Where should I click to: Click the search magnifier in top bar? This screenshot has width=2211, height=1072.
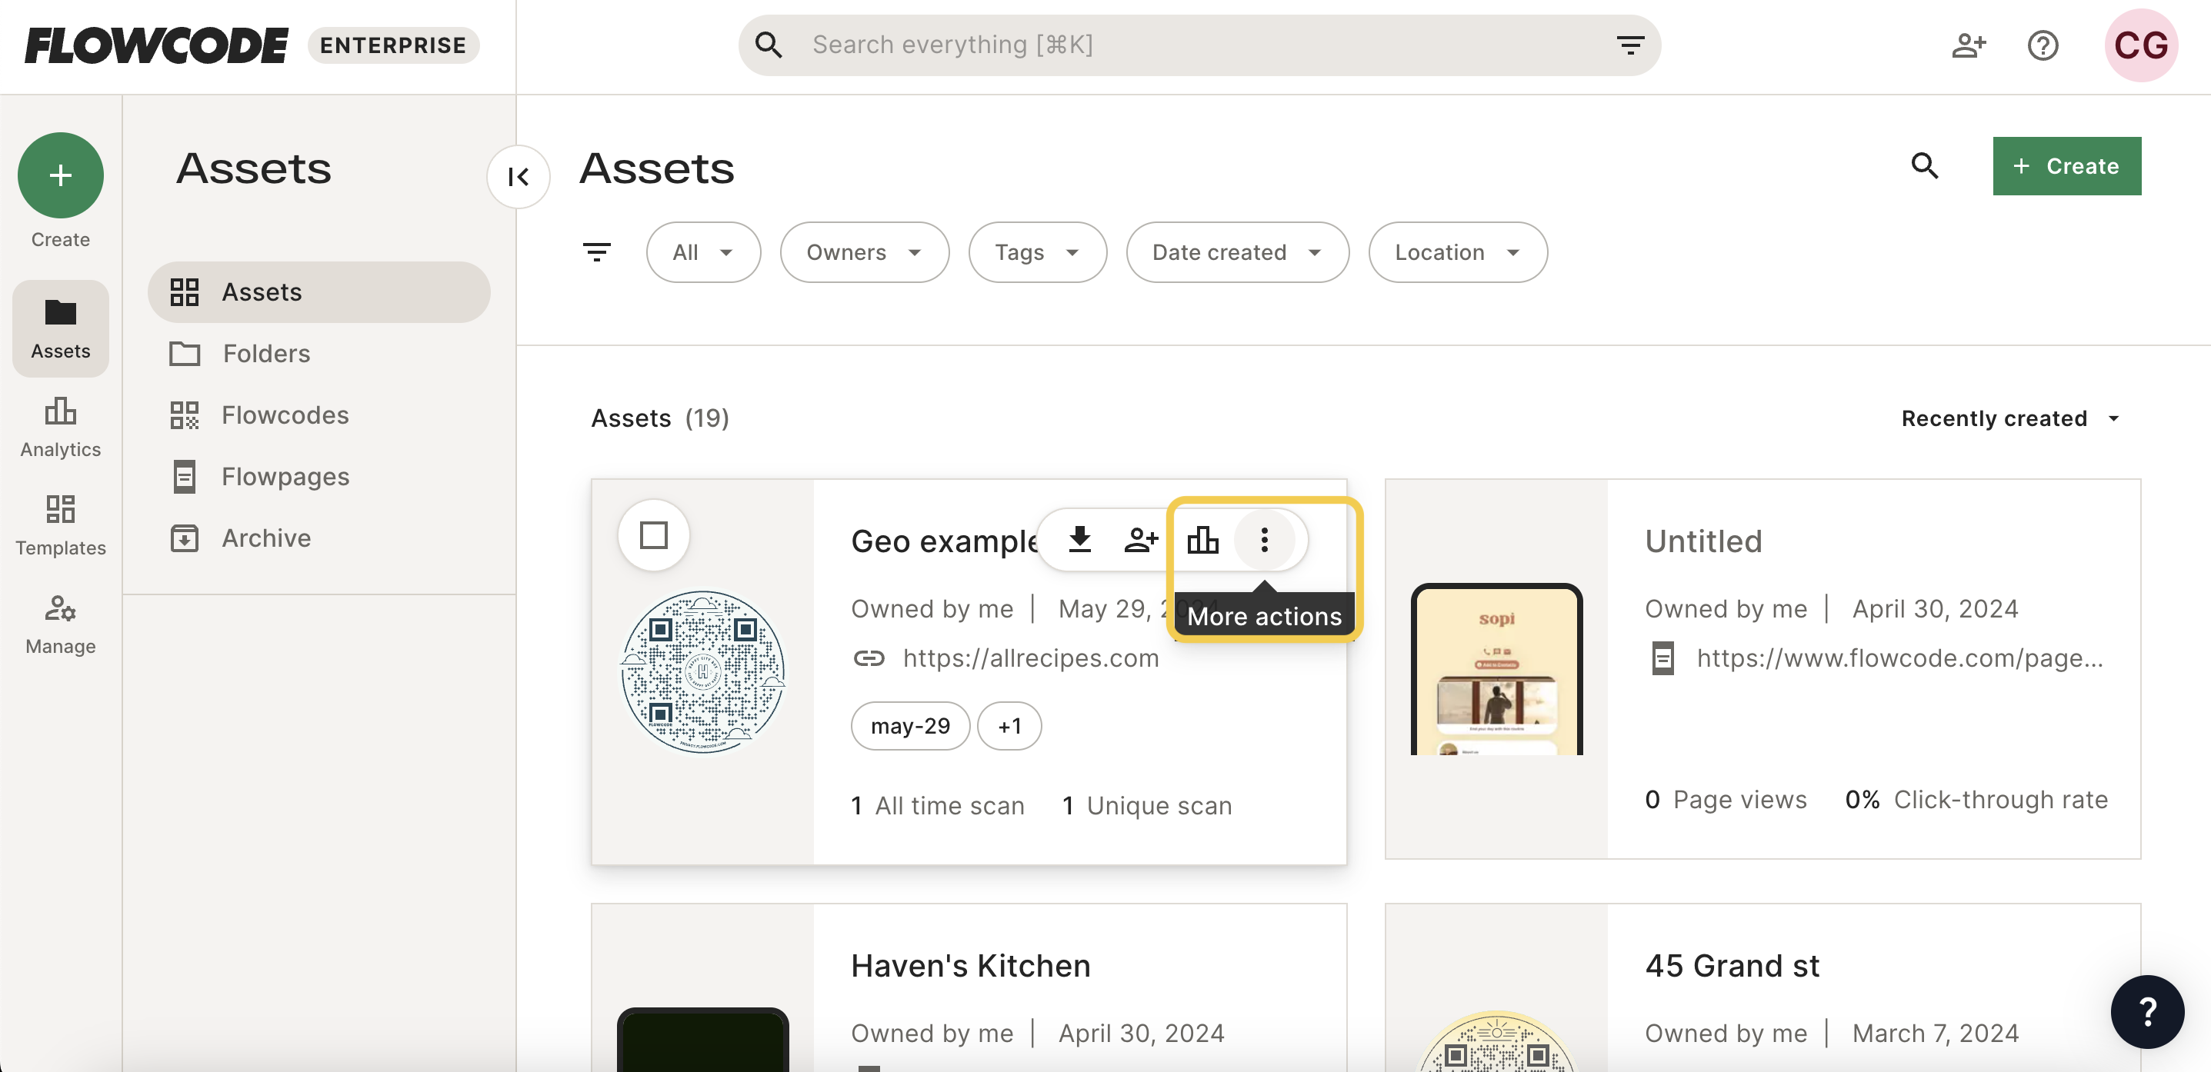point(769,45)
